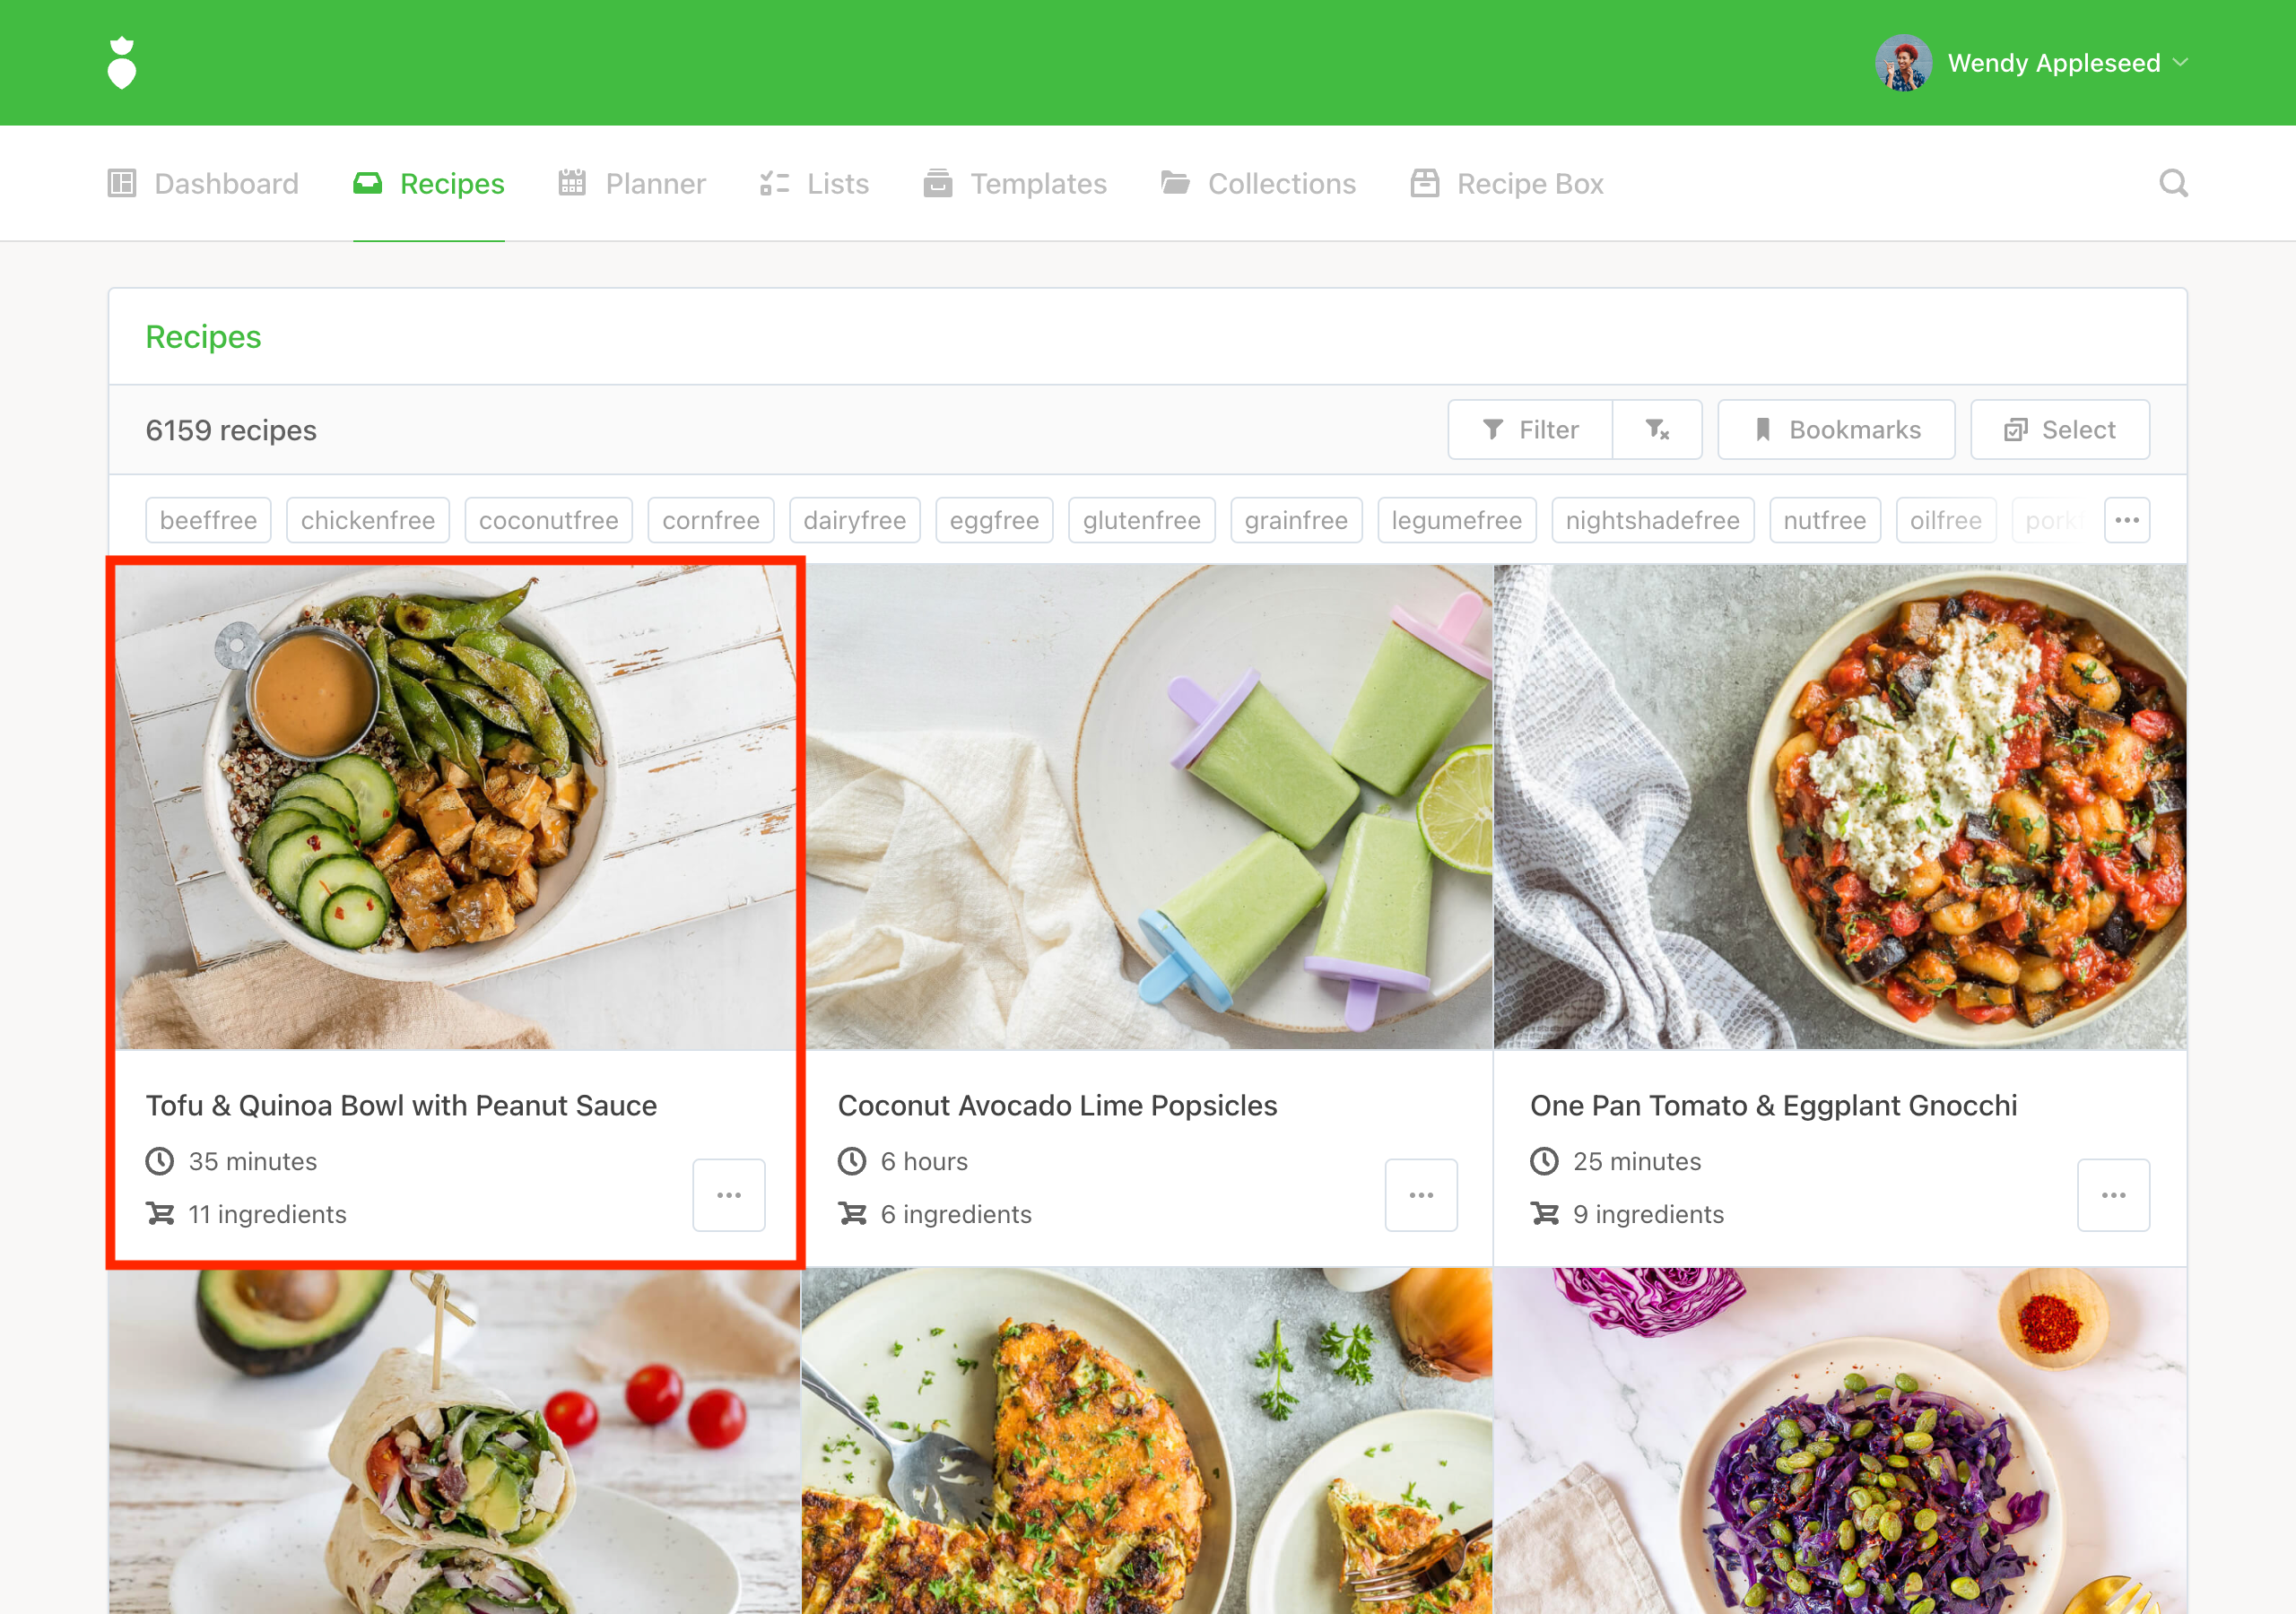Open options menu for Tofu & Quinoa Bowl
The height and width of the screenshot is (1614, 2296).
click(x=728, y=1195)
